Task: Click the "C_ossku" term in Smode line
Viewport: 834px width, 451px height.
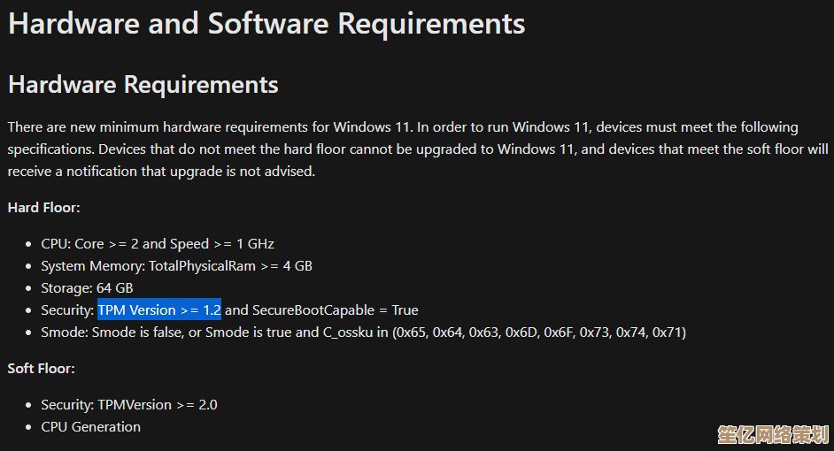Action: 347,333
